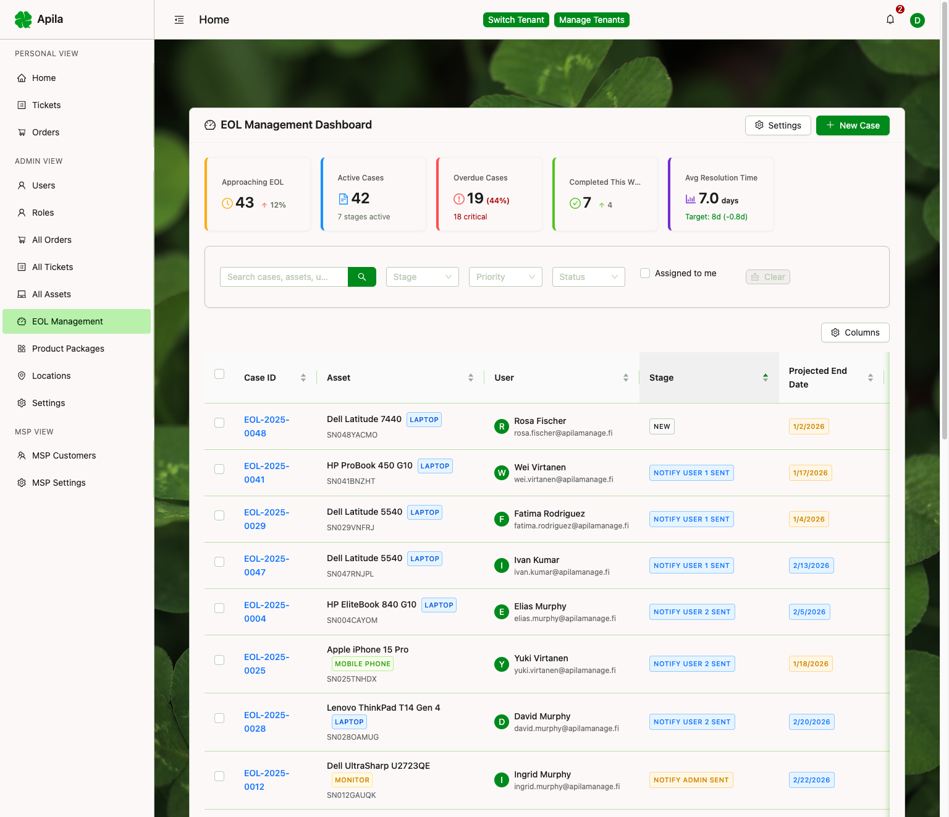The width and height of the screenshot is (949, 817).
Task: Open the Product Packages sidebar icon
Action: tap(21, 349)
